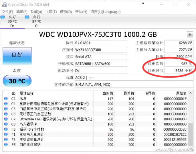
Task: Switch to the D: drive tab
Action: tap(12, 21)
